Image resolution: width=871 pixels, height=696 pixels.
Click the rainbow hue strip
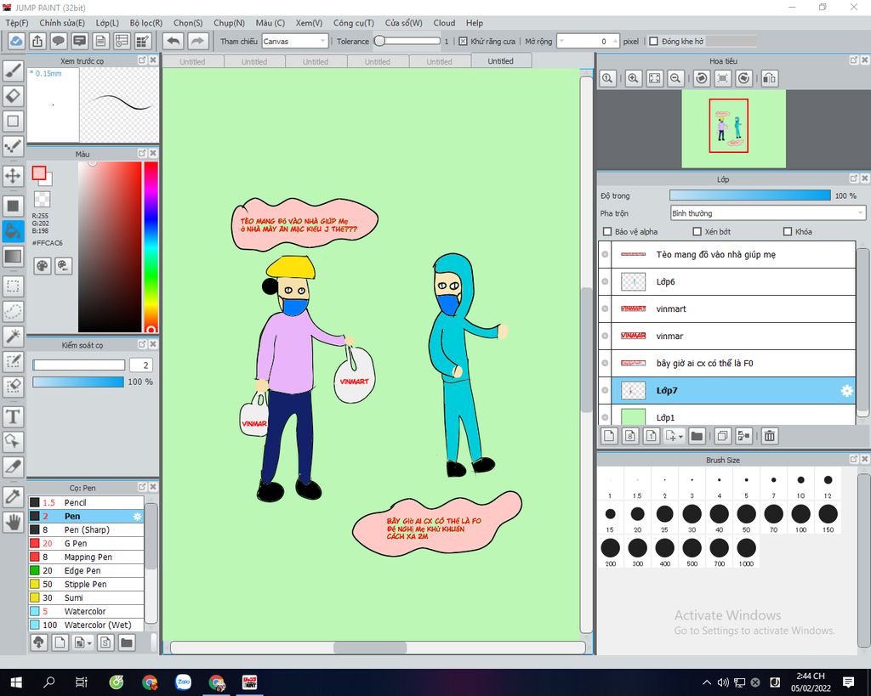click(151, 247)
